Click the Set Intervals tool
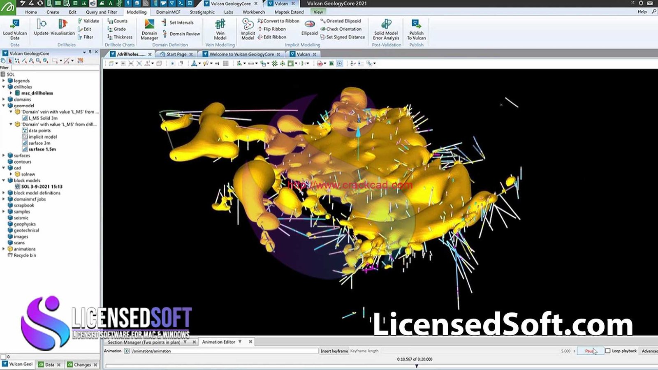658x370 pixels. point(177,23)
